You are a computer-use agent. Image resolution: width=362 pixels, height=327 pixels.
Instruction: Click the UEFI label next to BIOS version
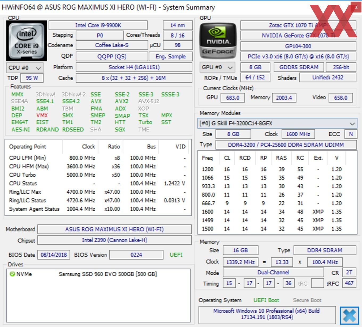tap(176, 255)
